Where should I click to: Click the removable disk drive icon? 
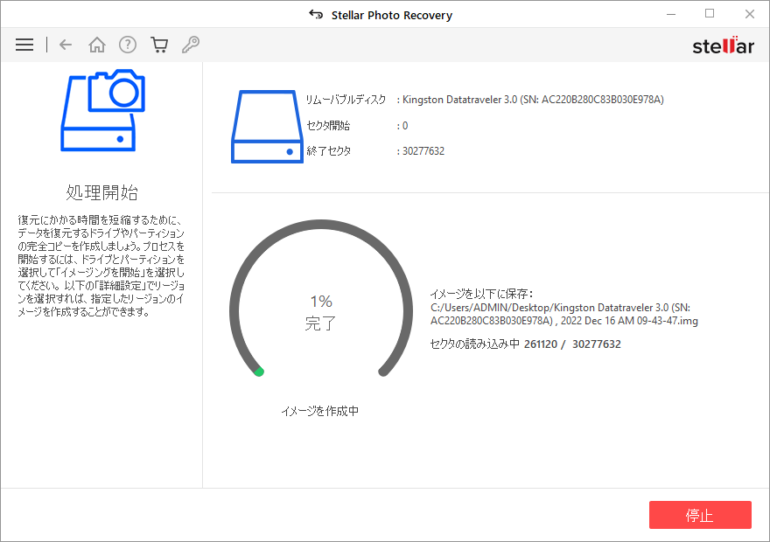(x=267, y=127)
